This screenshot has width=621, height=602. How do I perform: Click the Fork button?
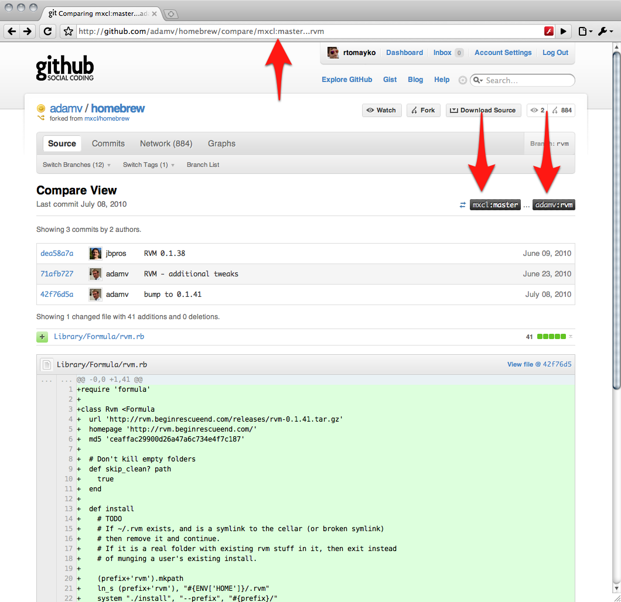click(423, 110)
